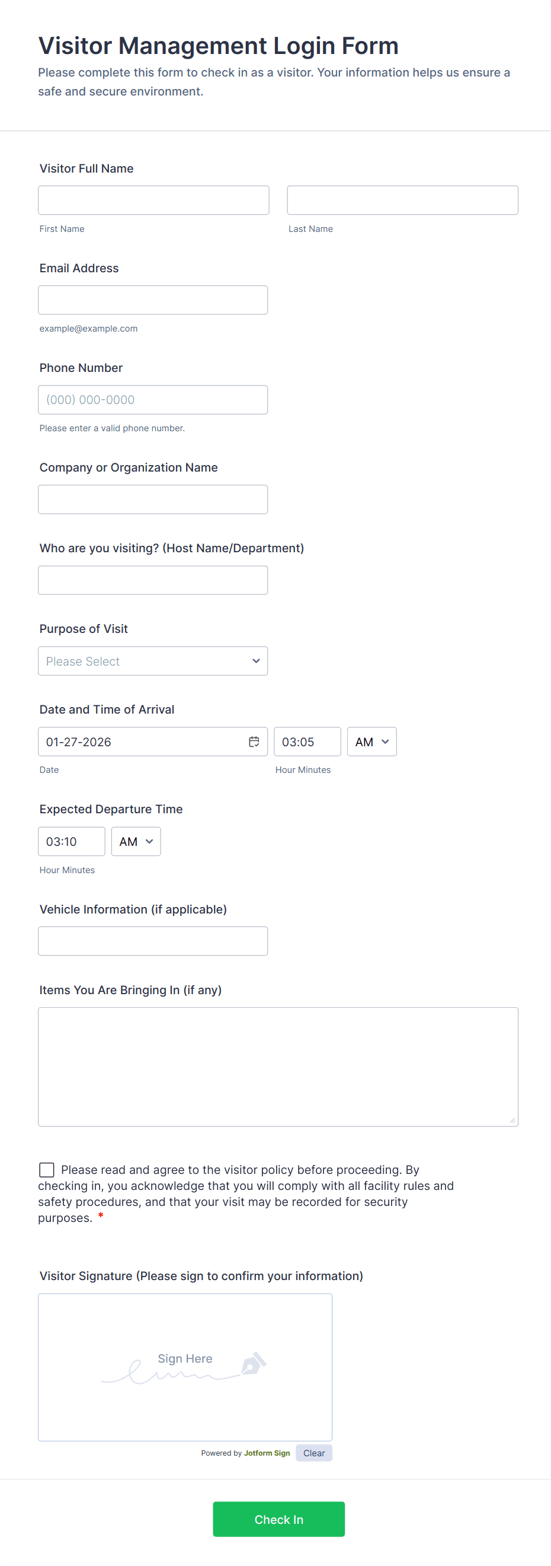Viewport: 551px width, 1566px height.
Task: Click the chevron on Purpose of Visit select
Action: 256,661
